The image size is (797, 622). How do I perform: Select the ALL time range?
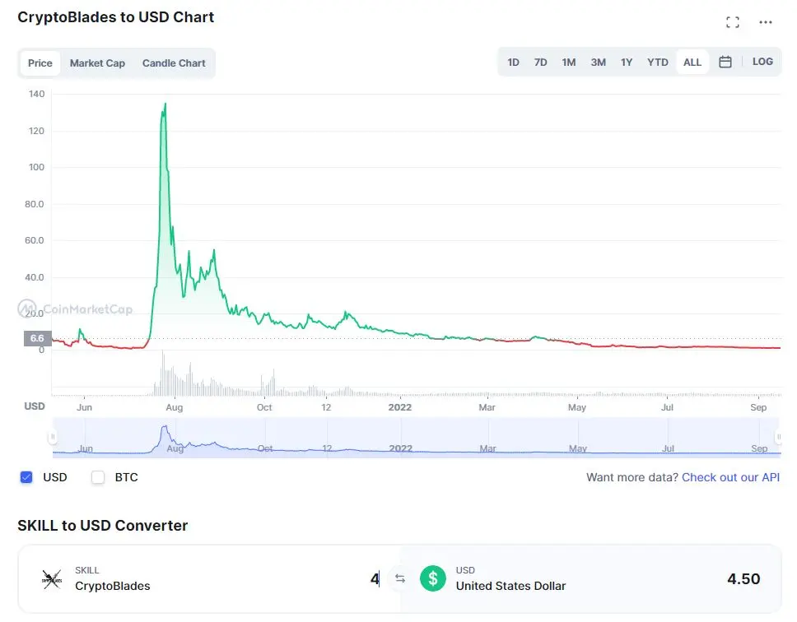692,62
